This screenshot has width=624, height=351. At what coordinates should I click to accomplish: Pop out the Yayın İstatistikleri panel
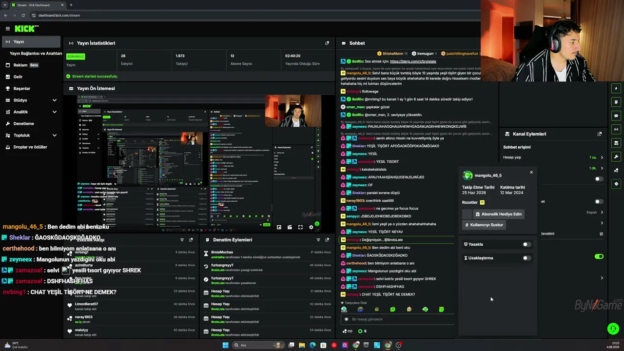327,43
